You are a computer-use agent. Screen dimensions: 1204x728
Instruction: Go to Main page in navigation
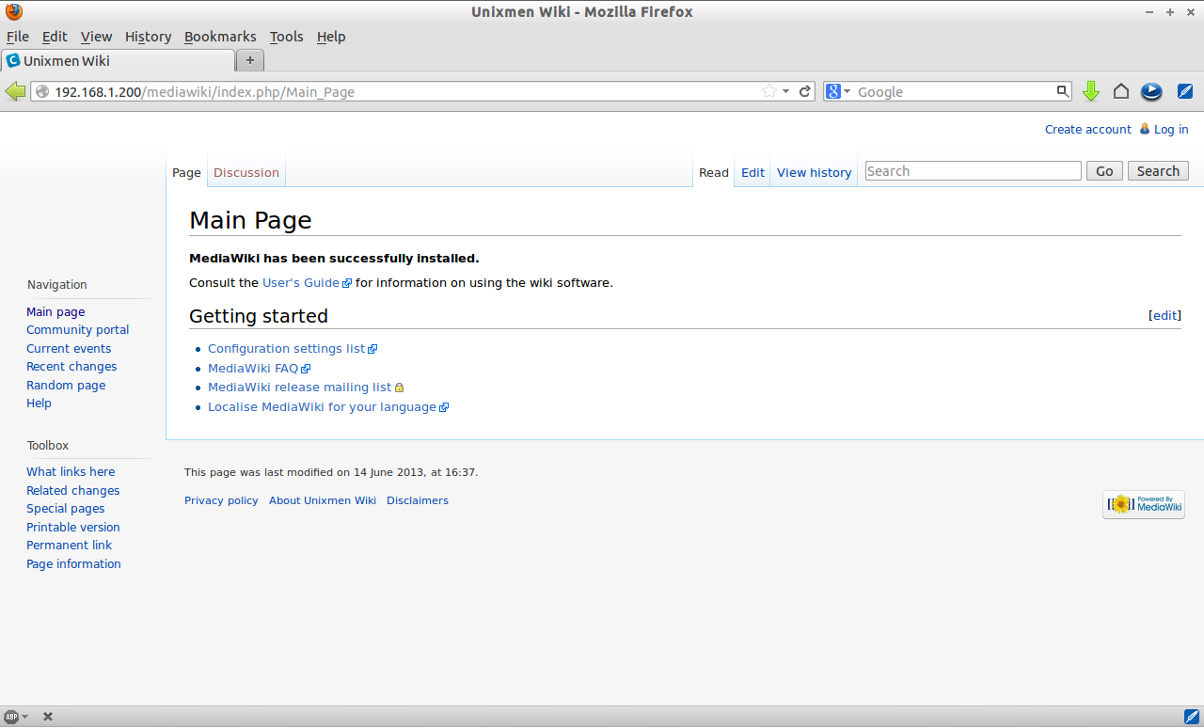(x=55, y=311)
